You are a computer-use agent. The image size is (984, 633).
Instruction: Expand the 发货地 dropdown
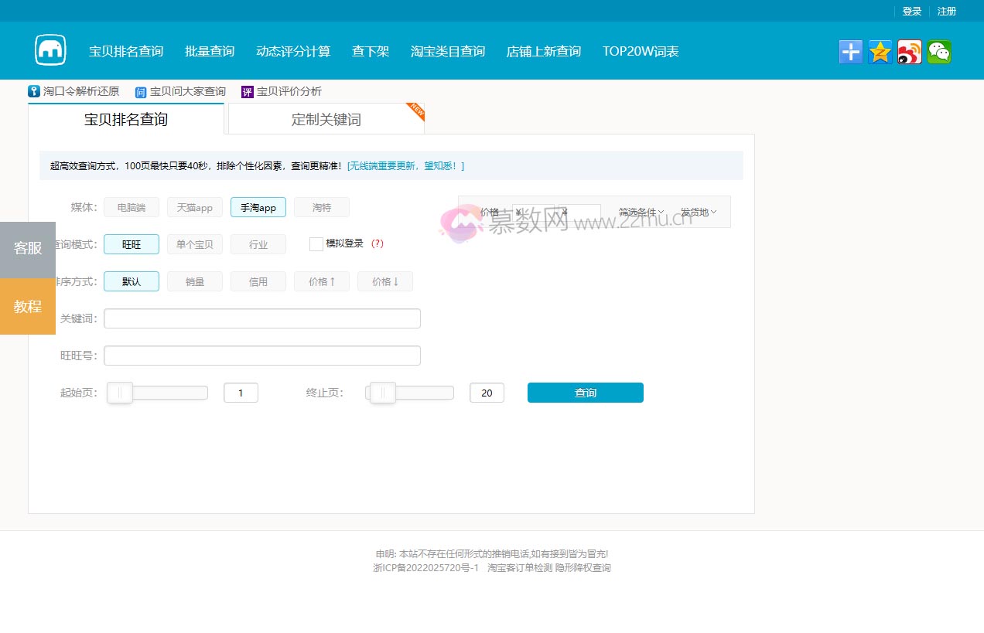coord(696,213)
